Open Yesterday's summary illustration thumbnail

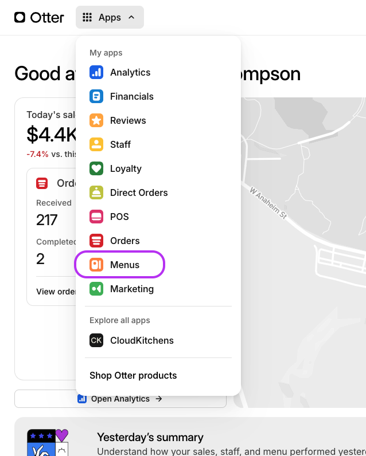click(x=48, y=442)
